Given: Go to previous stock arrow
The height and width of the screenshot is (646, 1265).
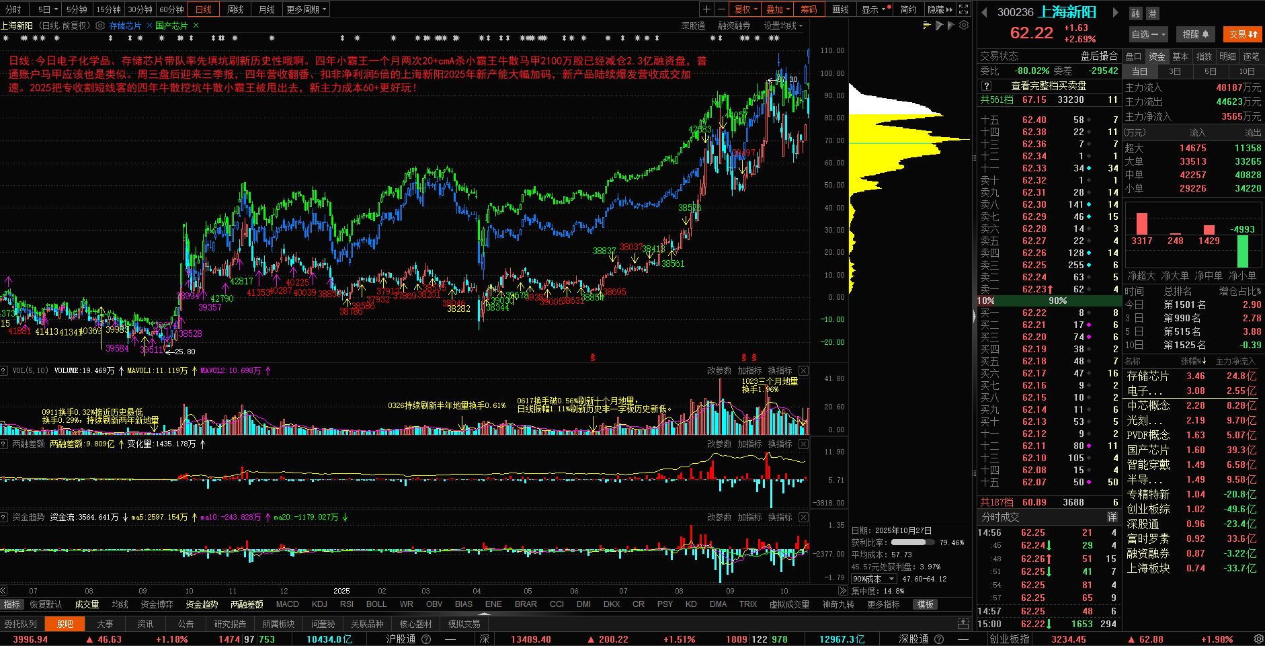Looking at the screenshot, I should click(985, 13).
